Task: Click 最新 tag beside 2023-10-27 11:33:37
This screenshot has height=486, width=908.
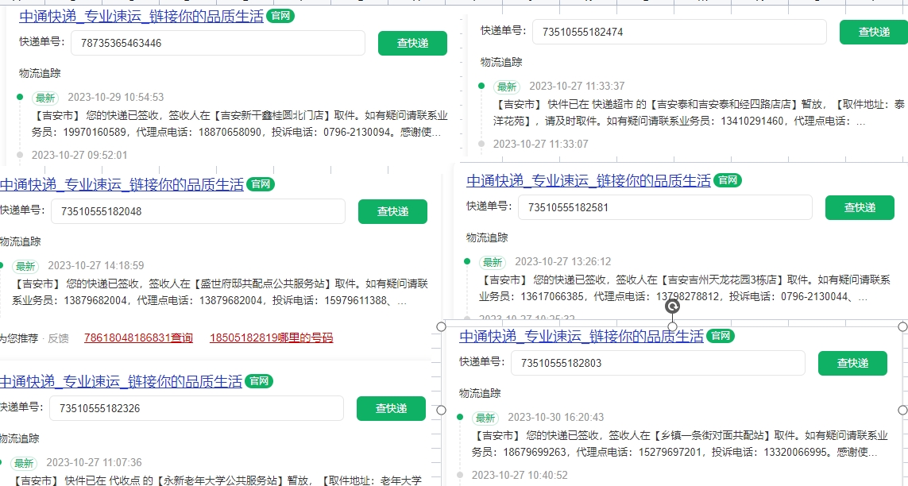Action: point(507,87)
